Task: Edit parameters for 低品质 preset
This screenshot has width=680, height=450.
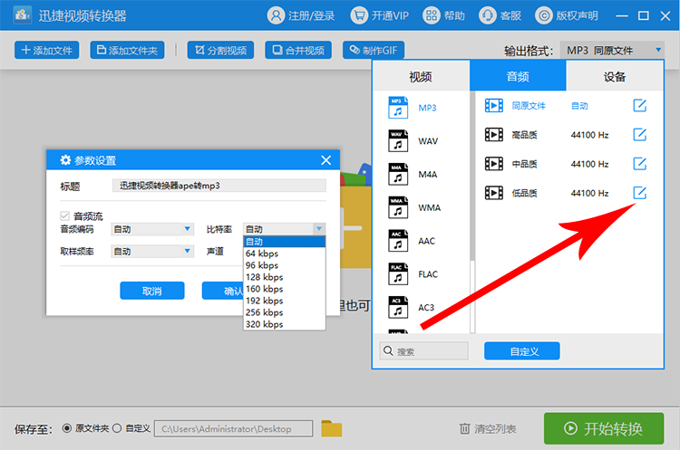Action: click(640, 193)
